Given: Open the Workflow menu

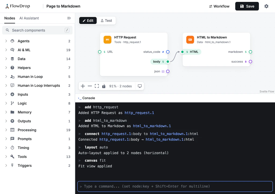Looking at the screenshot, I should point(219,6).
